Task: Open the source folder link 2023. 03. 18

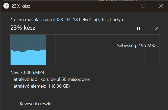Action: (65, 20)
